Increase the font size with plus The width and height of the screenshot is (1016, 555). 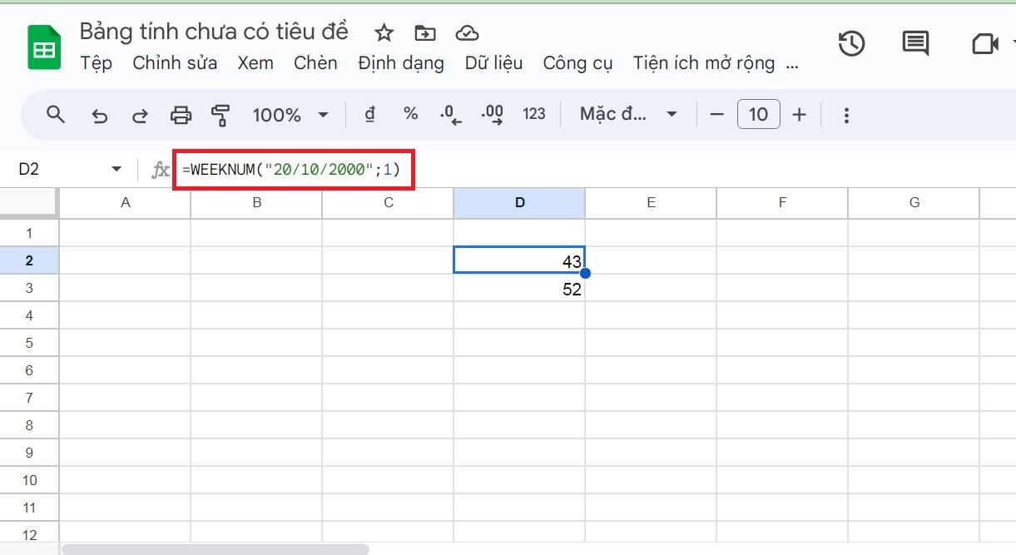800,115
